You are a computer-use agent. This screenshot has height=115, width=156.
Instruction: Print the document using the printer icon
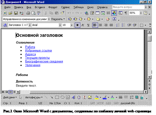click(28, 13)
